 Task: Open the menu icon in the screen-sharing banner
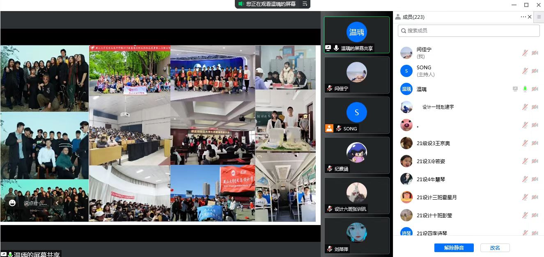click(305, 4)
